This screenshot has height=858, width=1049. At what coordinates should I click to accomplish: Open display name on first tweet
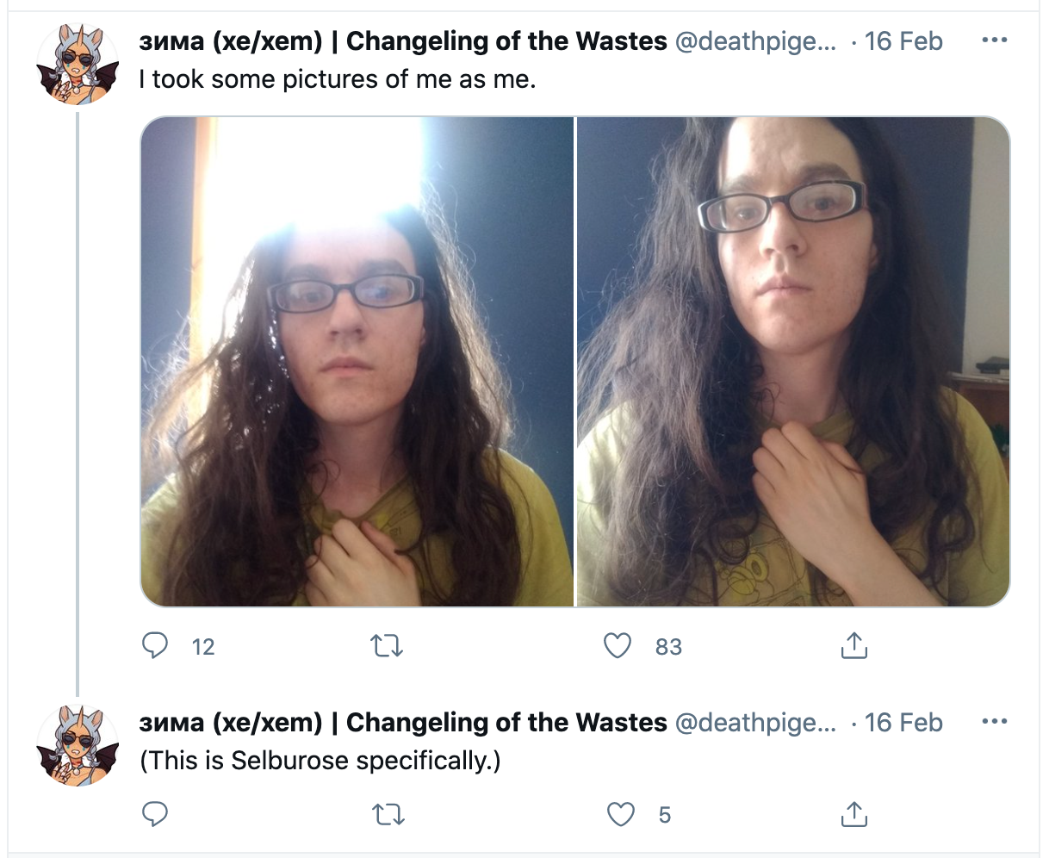tap(403, 40)
